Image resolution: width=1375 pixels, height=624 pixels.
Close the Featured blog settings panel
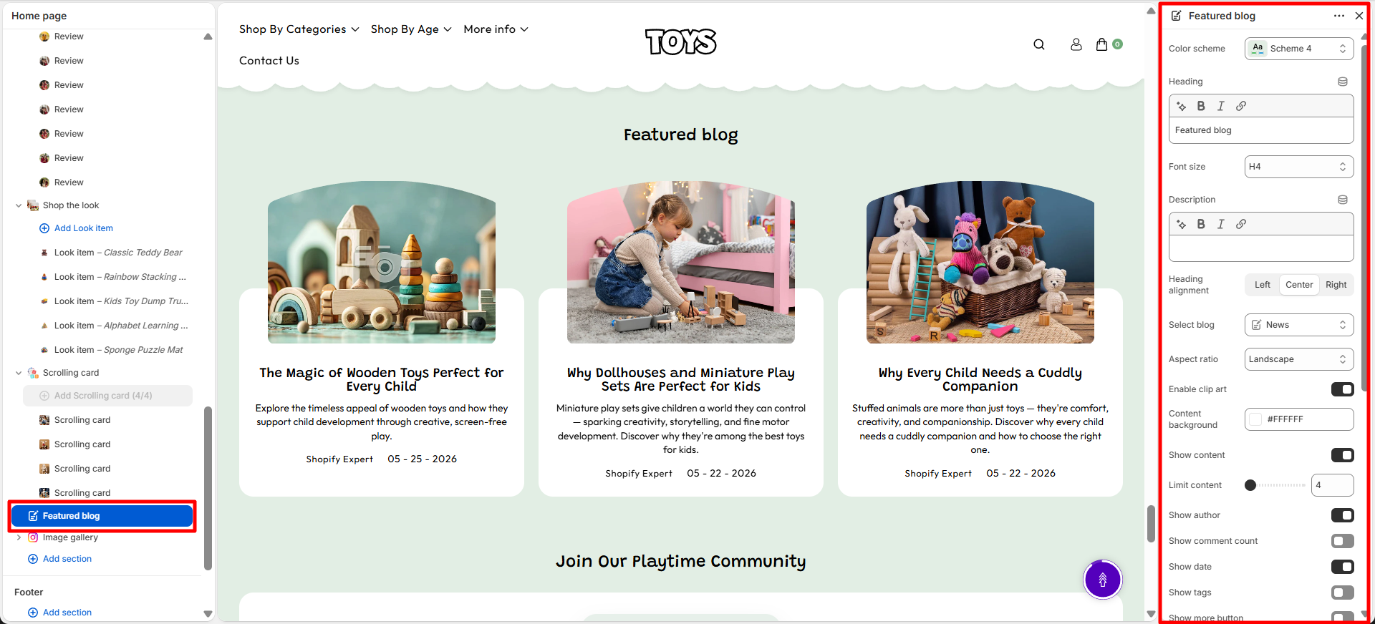[1359, 16]
